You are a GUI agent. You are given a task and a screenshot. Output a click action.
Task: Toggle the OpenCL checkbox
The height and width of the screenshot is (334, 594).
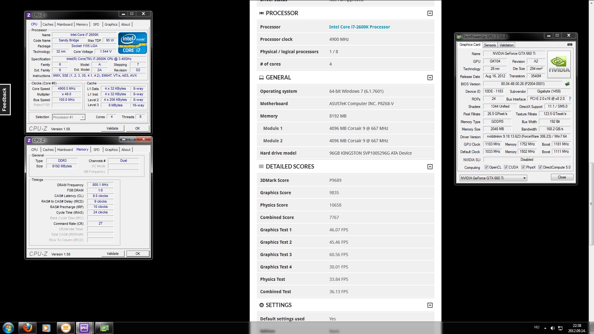point(486,167)
